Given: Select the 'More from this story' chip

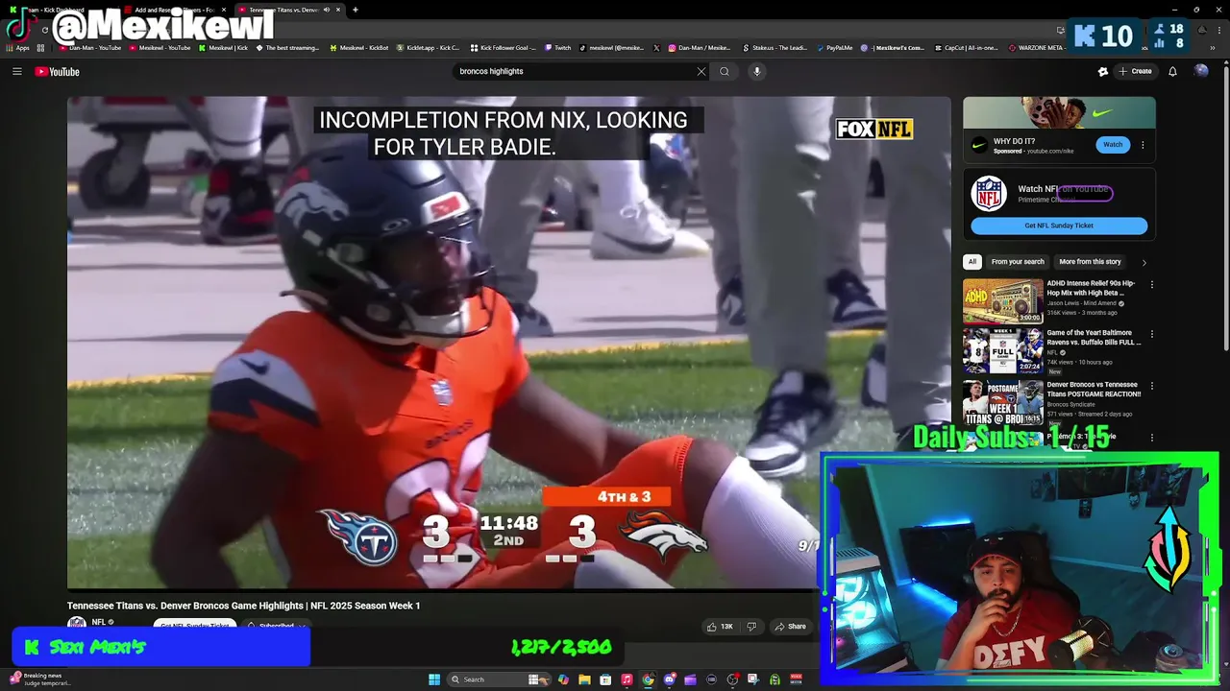Looking at the screenshot, I should (1090, 261).
